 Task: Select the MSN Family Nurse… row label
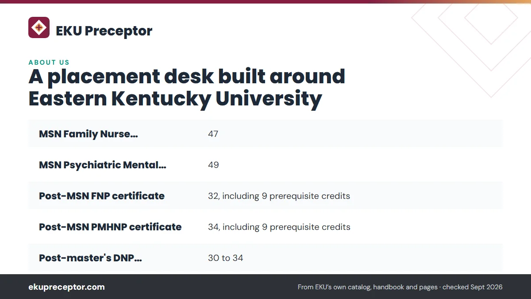click(x=88, y=134)
